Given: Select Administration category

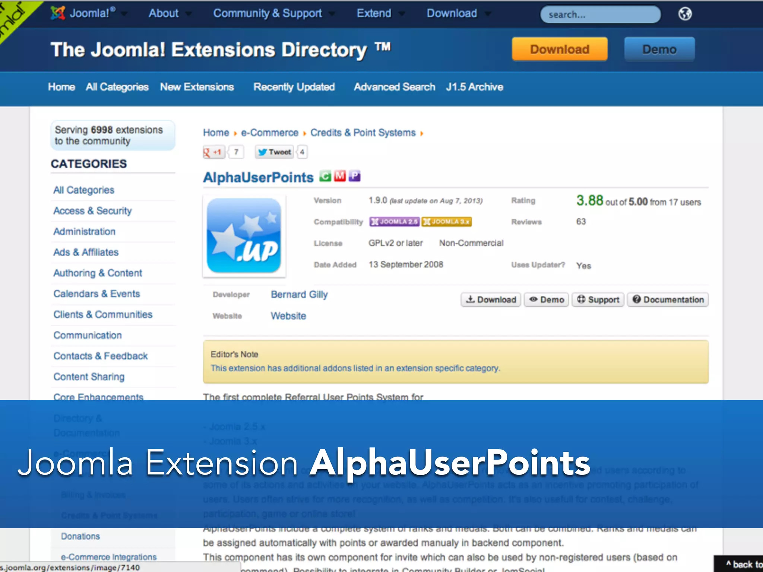Looking at the screenshot, I should (x=85, y=232).
